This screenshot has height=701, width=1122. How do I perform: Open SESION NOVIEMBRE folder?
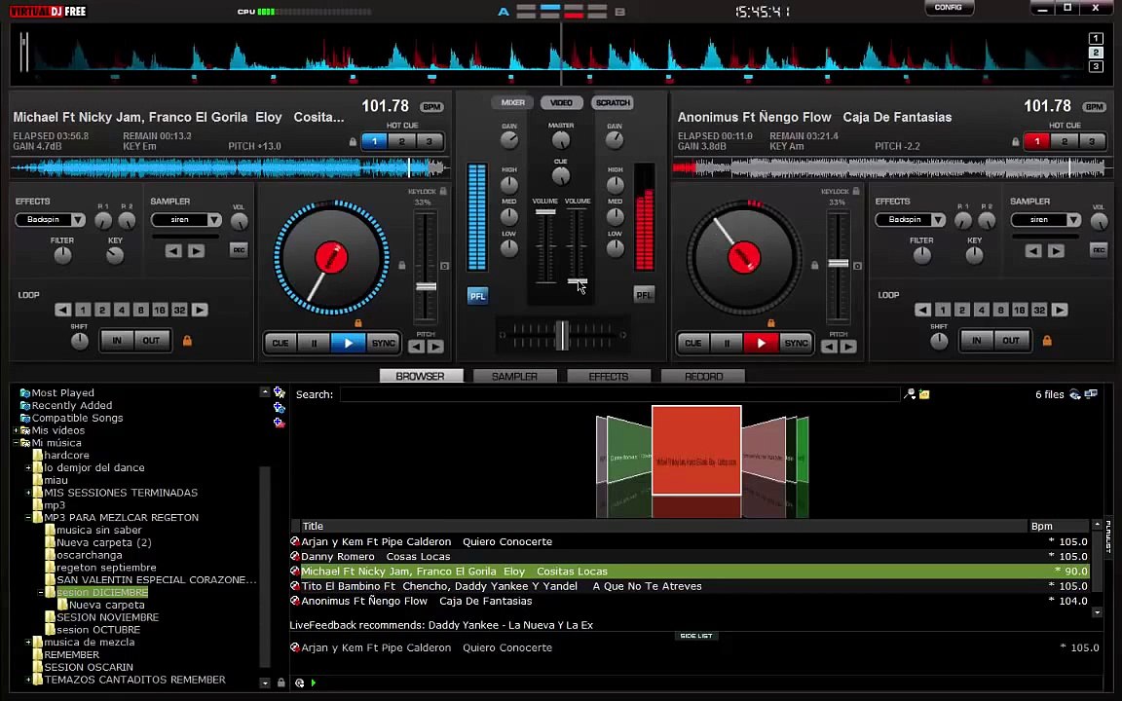tap(107, 617)
